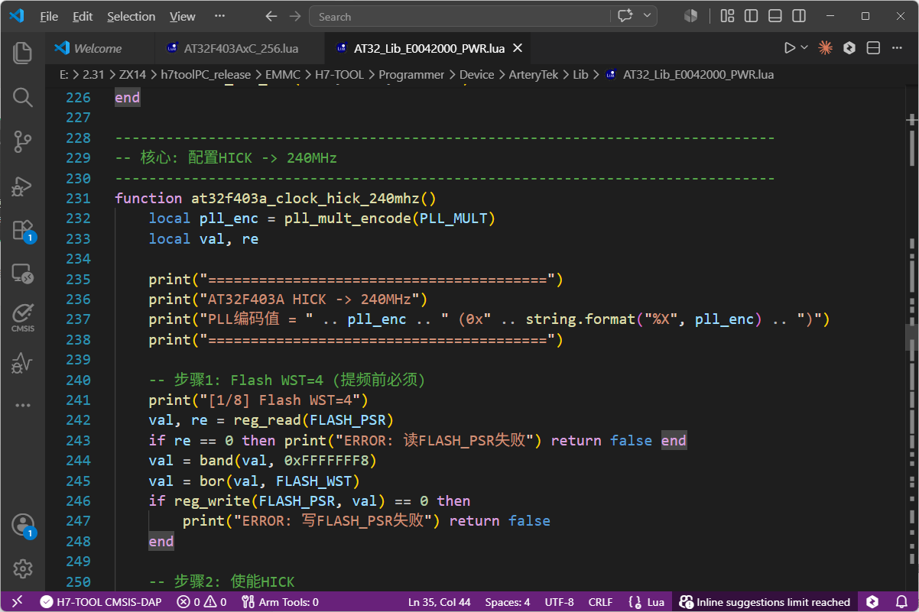The image size is (919, 612).
Task: Click breadcrumb segment Programmer
Action: 411,75
